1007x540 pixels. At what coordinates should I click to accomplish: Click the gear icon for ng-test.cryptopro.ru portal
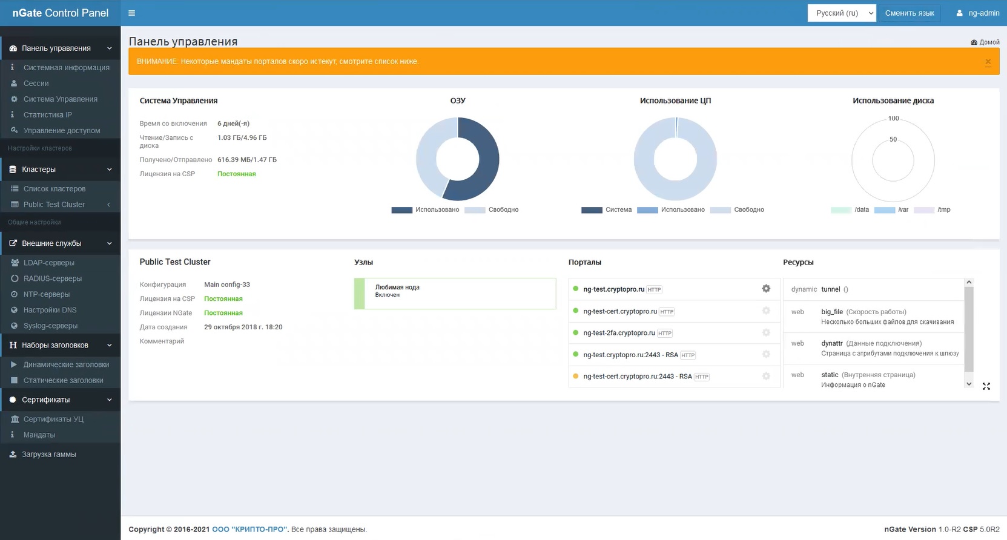click(766, 289)
